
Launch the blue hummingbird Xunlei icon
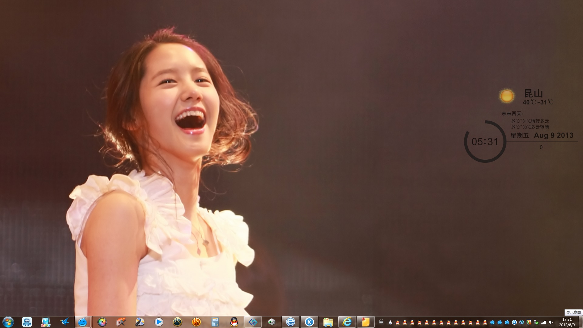(x=64, y=322)
